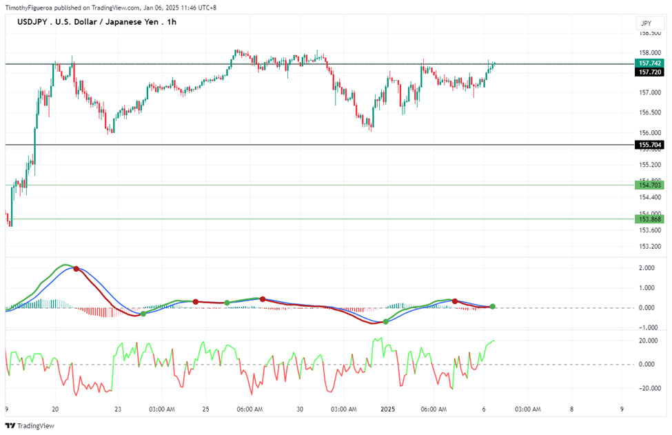672x435 pixels.
Task: Click the 156.500 price axis value
Action: click(x=650, y=113)
